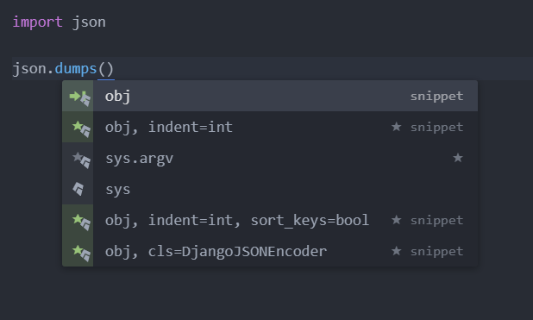This screenshot has width=533, height=320.
Task: Click 'json' module name on import line
Action: [89, 22]
